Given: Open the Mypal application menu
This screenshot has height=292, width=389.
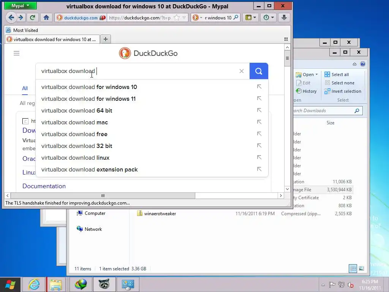Looking at the screenshot, I should [21, 6].
